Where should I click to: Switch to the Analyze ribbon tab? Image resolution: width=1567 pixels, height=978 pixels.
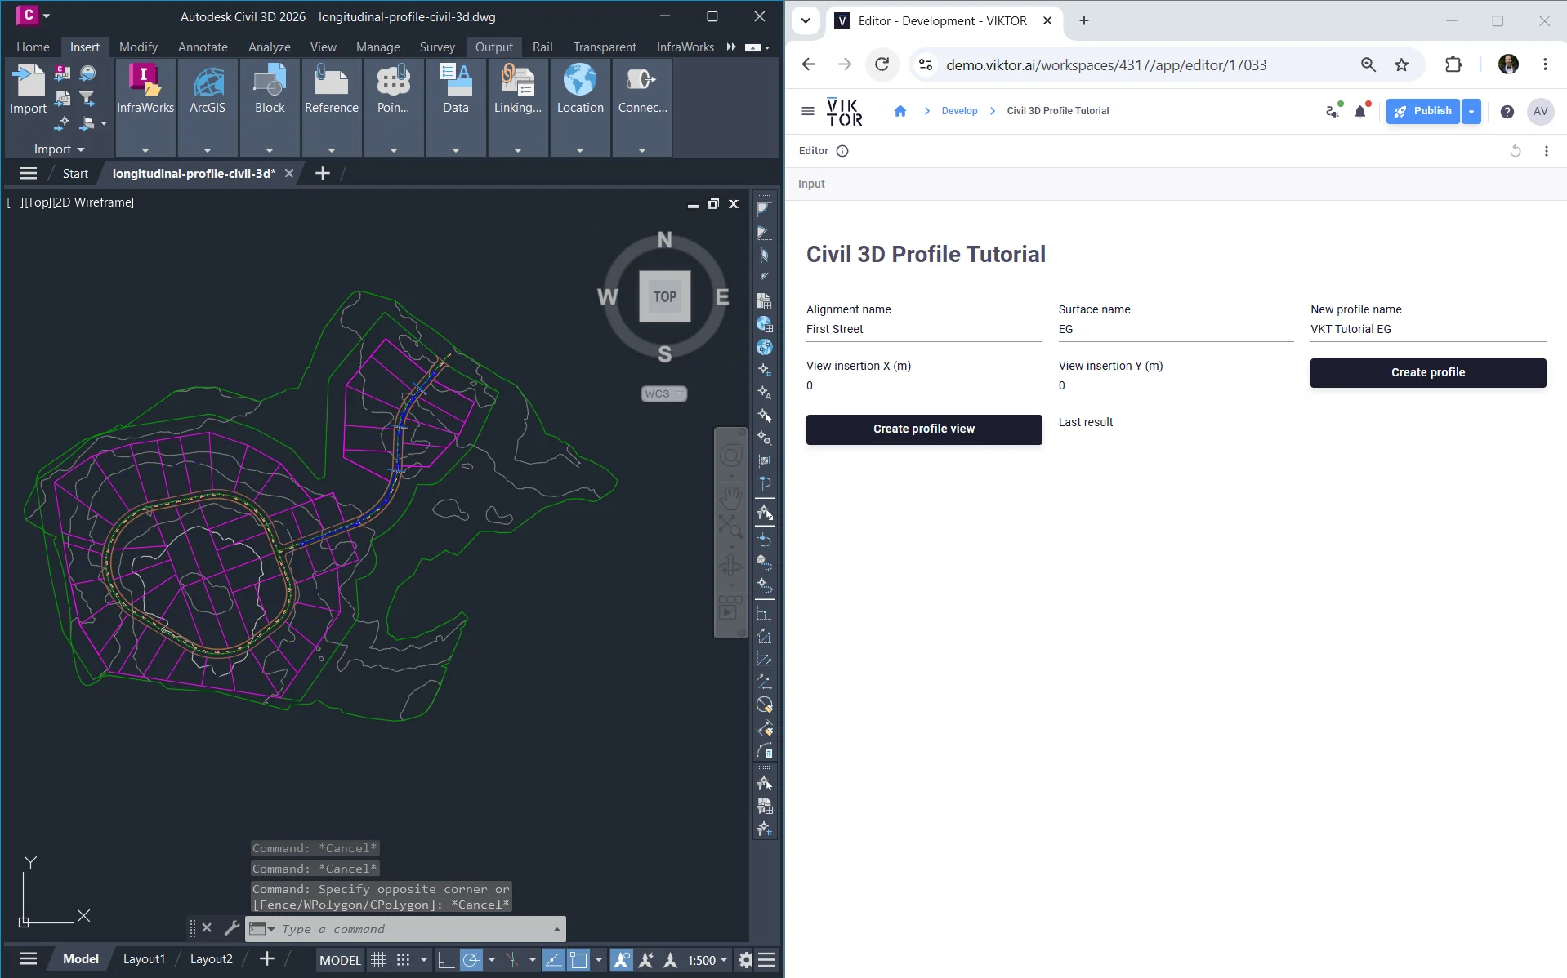point(270,47)
